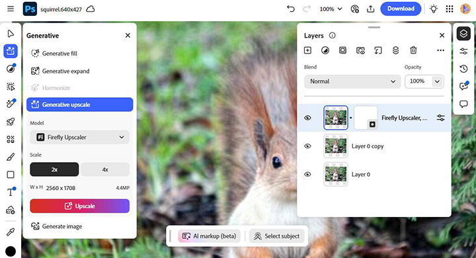Select the place image tool
476x258 pixels.
click(11, 210)
